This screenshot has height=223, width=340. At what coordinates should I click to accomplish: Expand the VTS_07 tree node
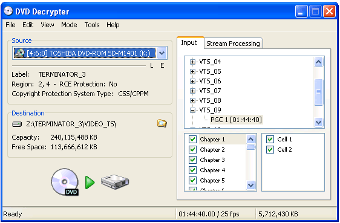click(x=192, y=91)
